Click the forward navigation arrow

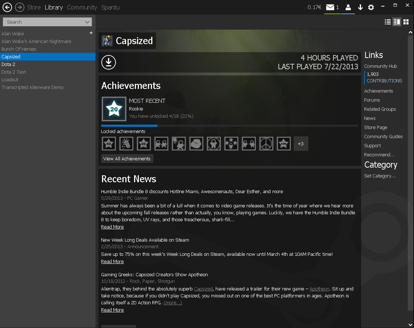pos(20,7)
